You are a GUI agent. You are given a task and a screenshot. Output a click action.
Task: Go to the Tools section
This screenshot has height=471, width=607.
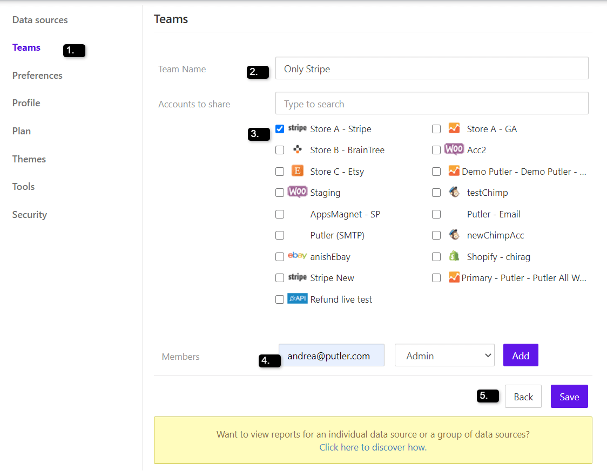point(23,186)
